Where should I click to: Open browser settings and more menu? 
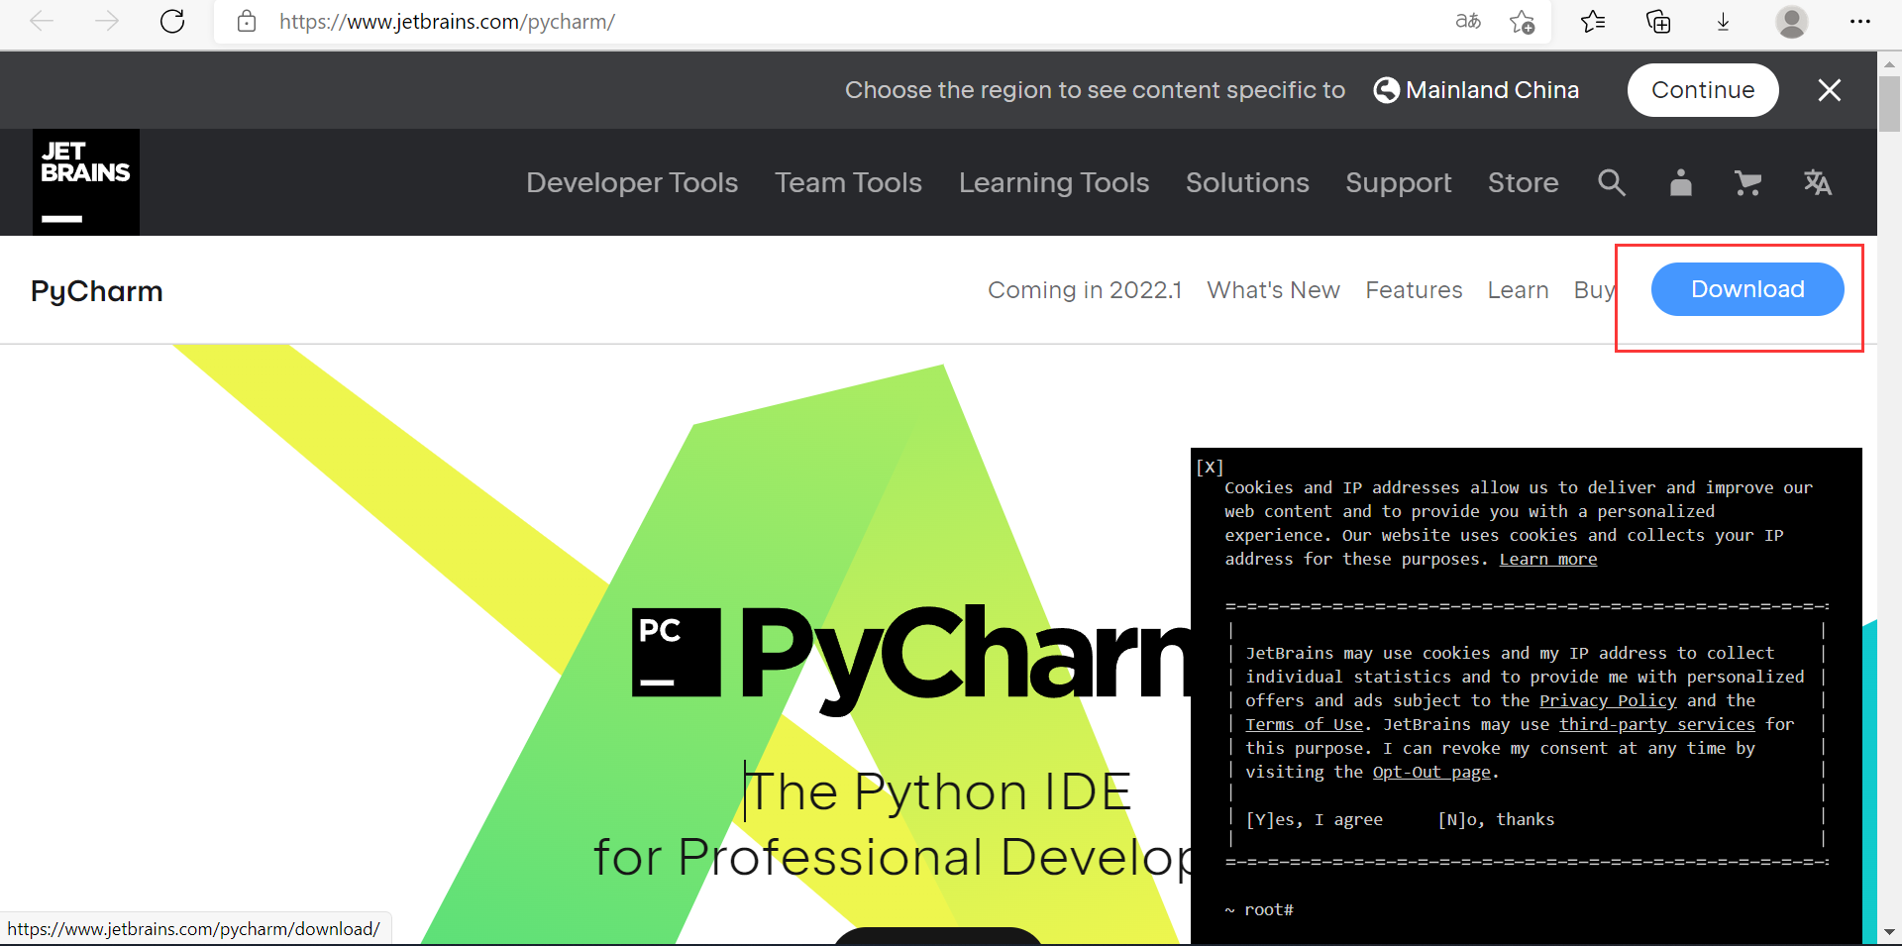(x=1860, y=21)
